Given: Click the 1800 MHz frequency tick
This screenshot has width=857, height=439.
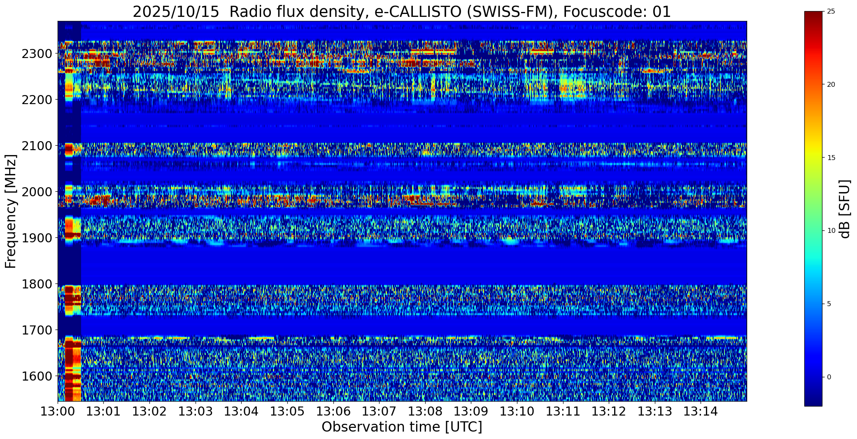Looking at the screenshot, I should 37,284.
